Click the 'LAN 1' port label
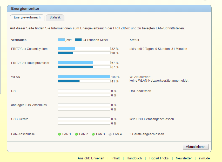This screenshot has height=162, width=222. pyautogui.click(x=67, y=134)
